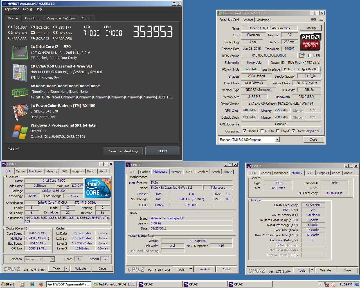
Task: Click the bus interface question mark icon
Action: pyautogui.click(x=320, y=69)
